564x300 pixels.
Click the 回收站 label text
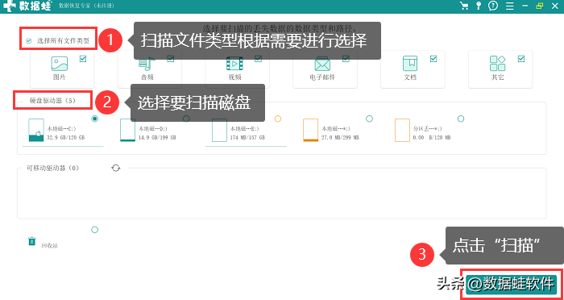[x=50, y=246]
